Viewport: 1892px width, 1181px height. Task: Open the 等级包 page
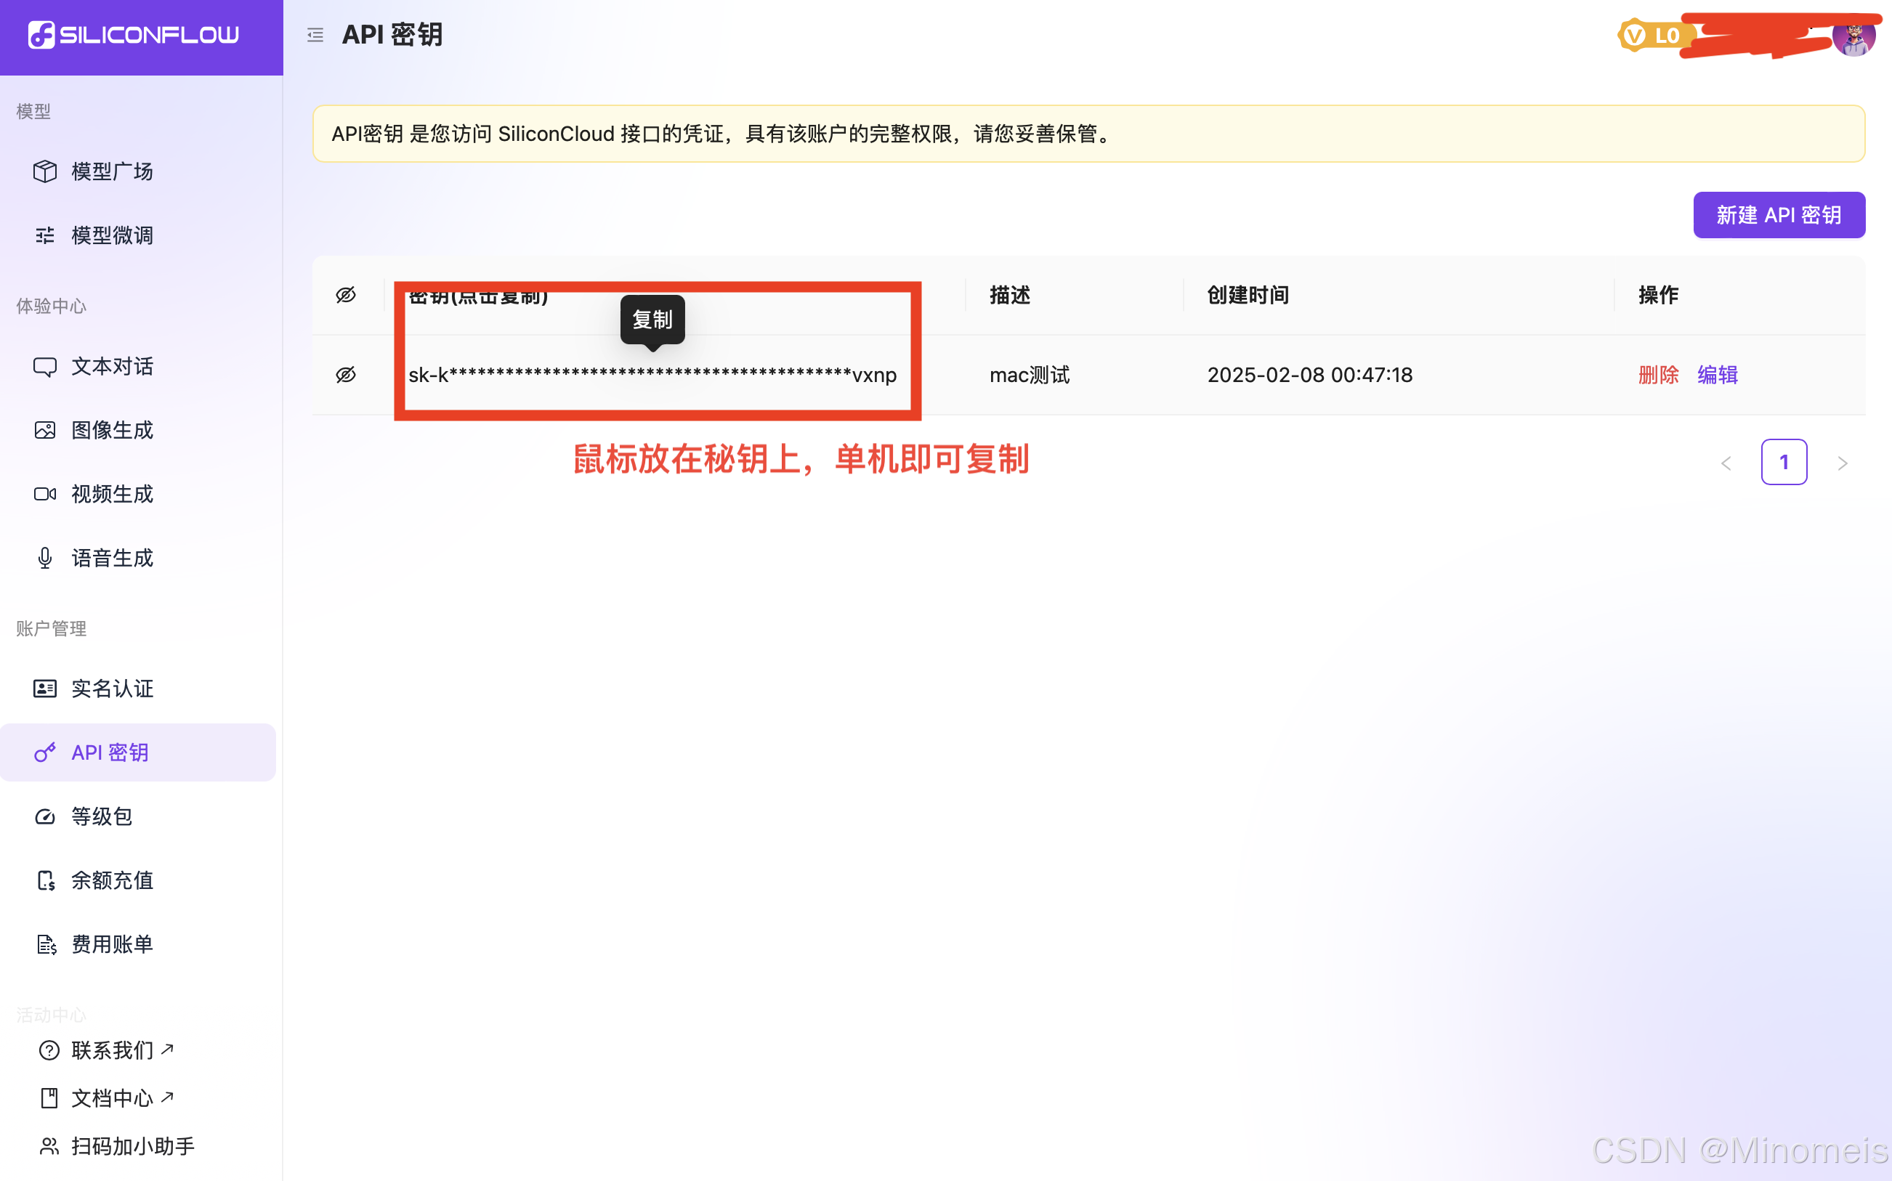click(102, 816)
